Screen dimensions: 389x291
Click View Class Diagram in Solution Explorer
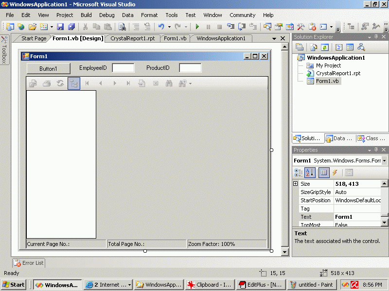361,47
